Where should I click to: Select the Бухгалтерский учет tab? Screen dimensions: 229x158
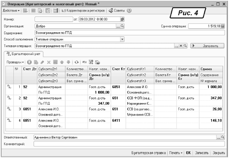click(x=23, y=54)
